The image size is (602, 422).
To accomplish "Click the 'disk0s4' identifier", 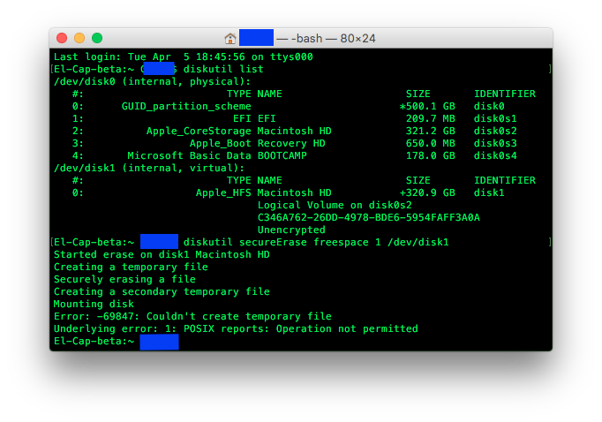I will tap(495, 155).
